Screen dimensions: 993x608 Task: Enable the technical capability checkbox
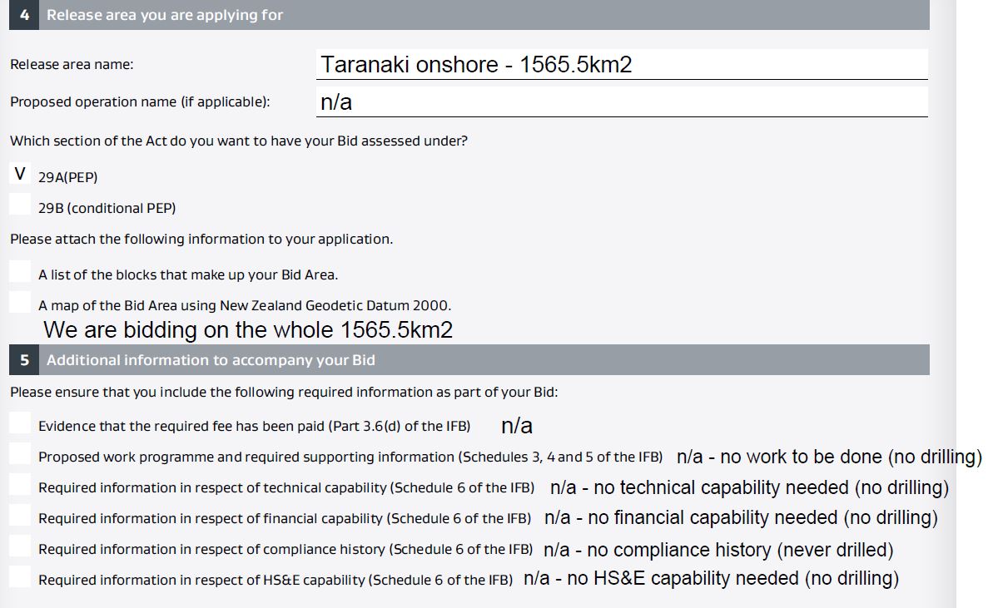(x=20, y=484)
